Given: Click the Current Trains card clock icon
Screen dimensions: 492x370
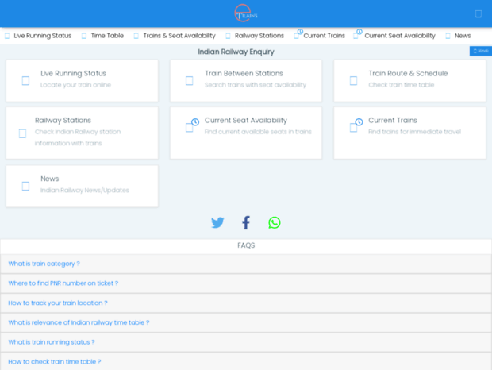Looking at the screenshot, I should (359, 121).
